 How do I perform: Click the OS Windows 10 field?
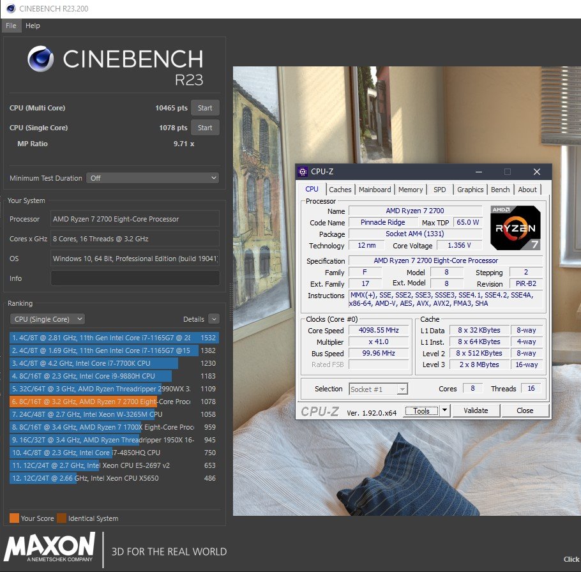(135, 259)
